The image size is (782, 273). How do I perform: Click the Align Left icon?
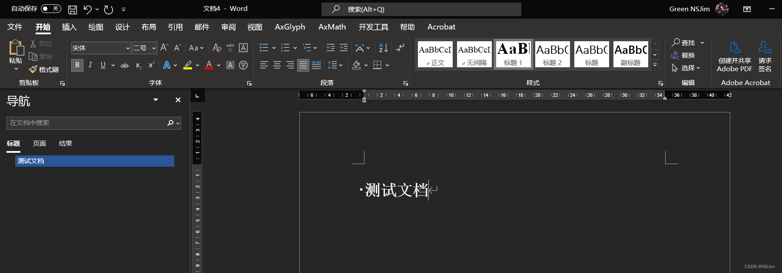tap(264, 65)
